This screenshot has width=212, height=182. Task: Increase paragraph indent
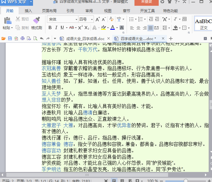(x=157, y=19)
